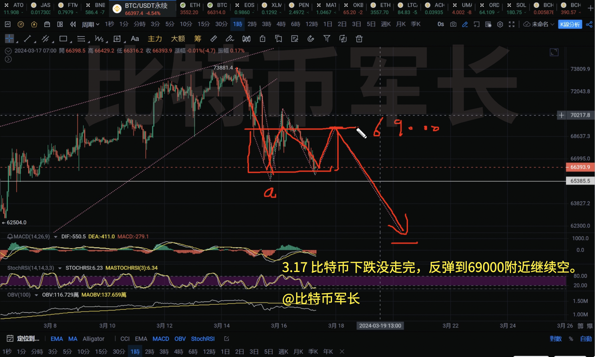Image resolution: width=595 pixels, height=357 pixels.
Task: Toggle the StochRSI sub-indicator
Action: point(203,339)
